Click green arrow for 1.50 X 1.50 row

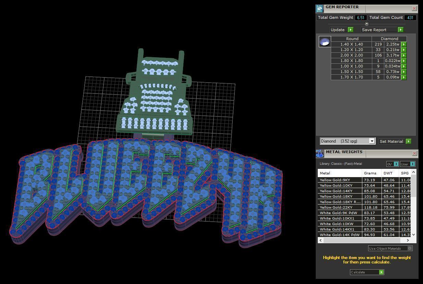tap(404, 72)
